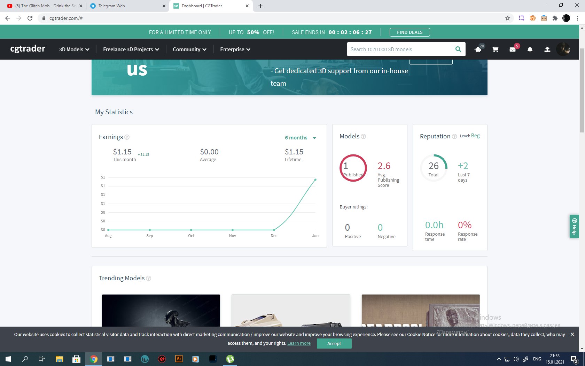Open Microsoft Store from the taskbar
Image resolution: width=585 pixels, height=366 pixels.
tap(76, 359)
